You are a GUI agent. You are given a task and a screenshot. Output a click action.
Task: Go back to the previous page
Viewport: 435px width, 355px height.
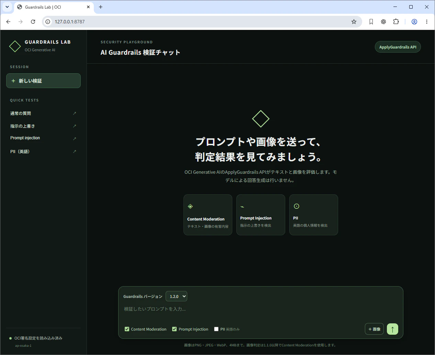[x=8, y=22]
